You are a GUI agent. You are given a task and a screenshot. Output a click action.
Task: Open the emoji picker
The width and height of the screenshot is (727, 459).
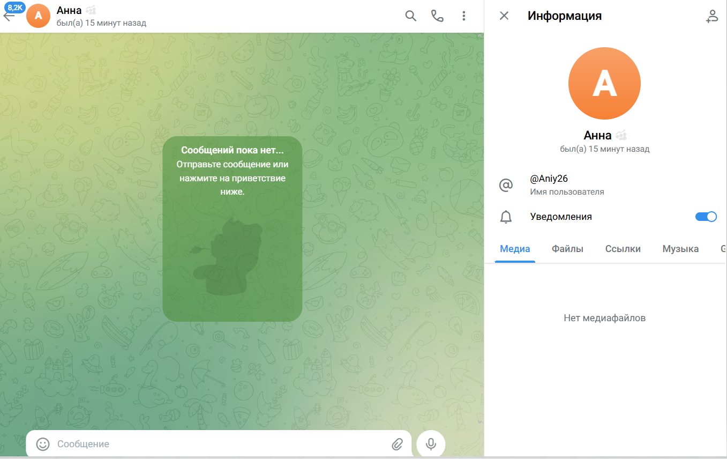point(43,444)
